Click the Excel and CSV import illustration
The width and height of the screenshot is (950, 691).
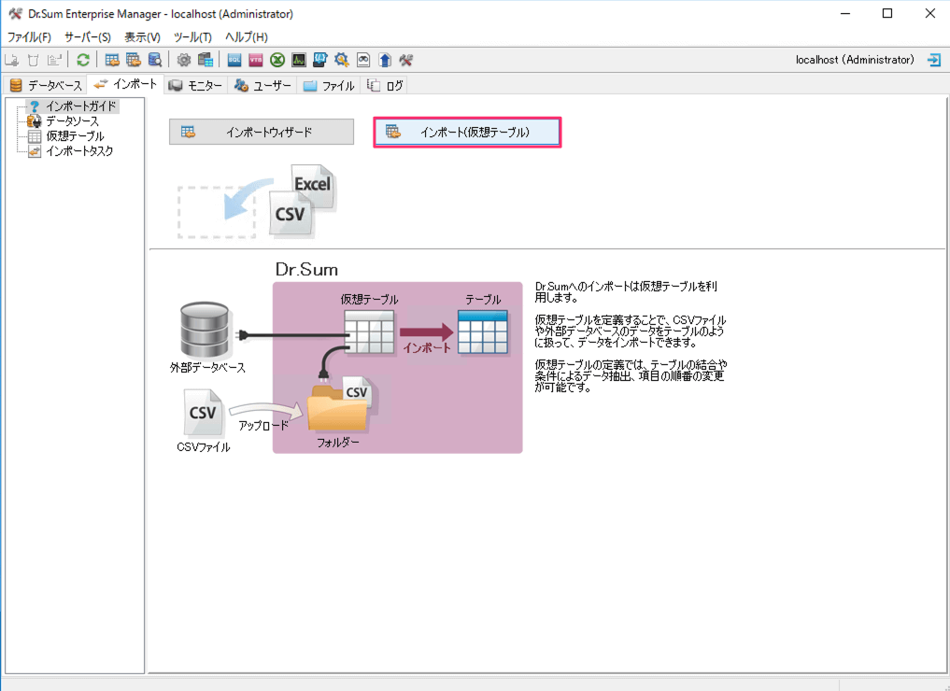click(258, 201)
